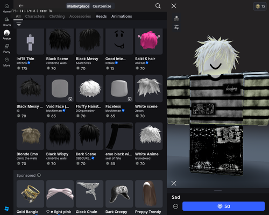269x215 pixels.
Task: Open the sponsored Preppy Trendy hair thumbnail
Action: 149,194
